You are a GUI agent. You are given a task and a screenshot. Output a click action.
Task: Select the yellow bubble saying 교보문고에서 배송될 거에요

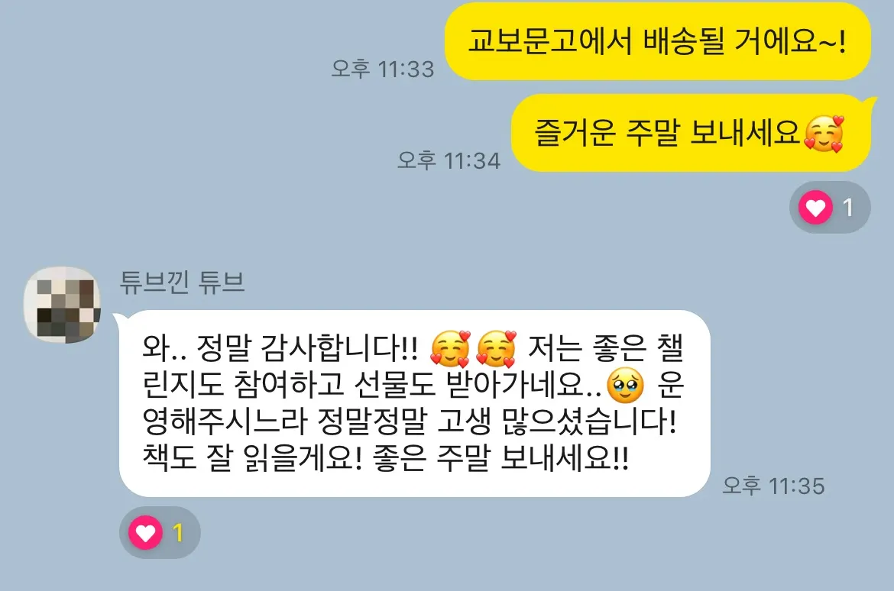pos(657,41)
